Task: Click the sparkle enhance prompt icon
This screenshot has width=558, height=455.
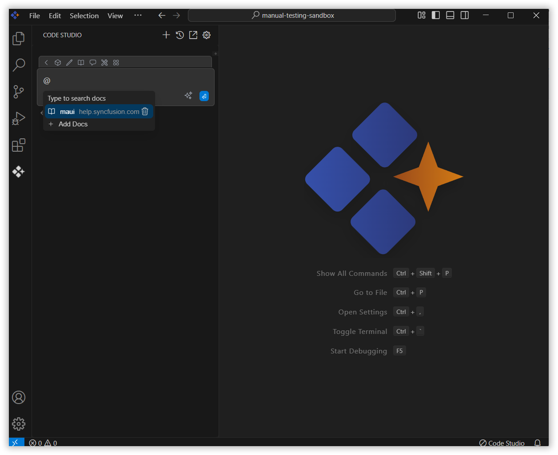Action: [x=188, y=96]
